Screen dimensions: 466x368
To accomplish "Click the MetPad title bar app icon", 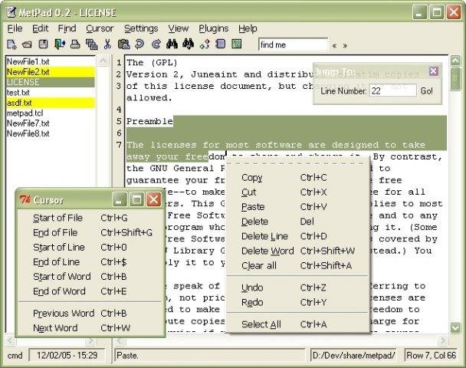I will pyautogui.click(x=11, y=12).
